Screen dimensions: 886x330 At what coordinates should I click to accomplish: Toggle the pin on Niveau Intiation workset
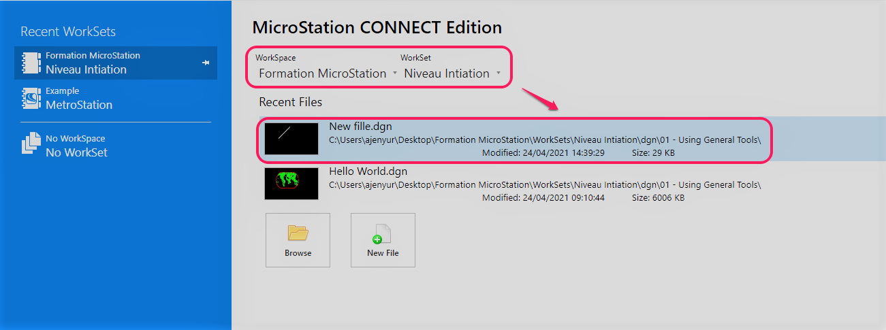click(x=206, y=63)
